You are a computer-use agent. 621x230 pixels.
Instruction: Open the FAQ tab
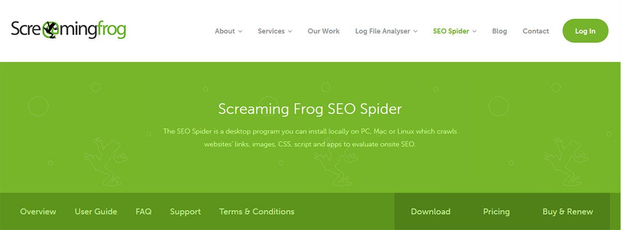(x=143, y=211)
